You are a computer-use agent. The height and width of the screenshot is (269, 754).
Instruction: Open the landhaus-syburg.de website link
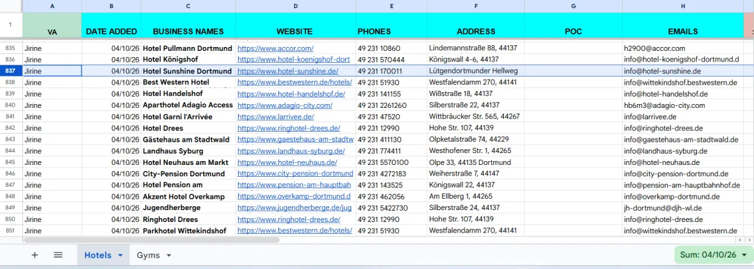tap(291, 151)
